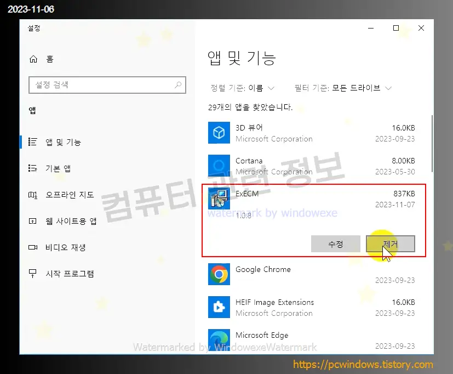Open the 기본 앱 sidebar item

point(107,168)
